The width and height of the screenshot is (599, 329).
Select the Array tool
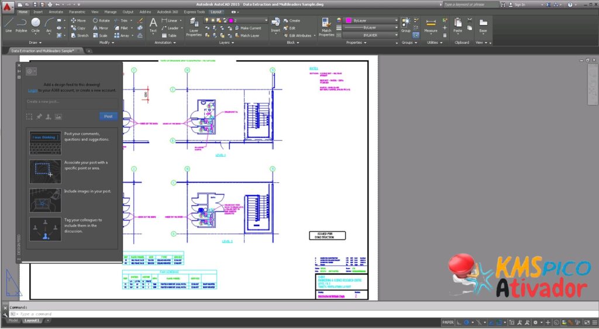coord(122,36)
